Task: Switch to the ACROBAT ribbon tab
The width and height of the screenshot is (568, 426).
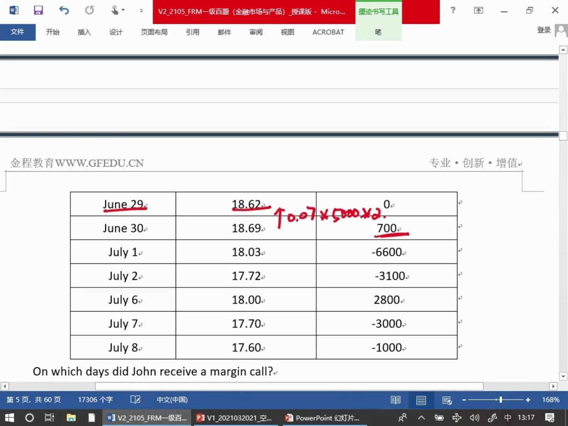Action: pyautogui.click(x=328, y=32)
